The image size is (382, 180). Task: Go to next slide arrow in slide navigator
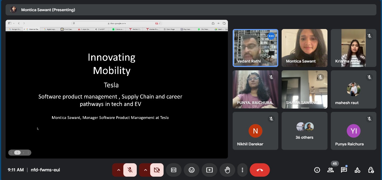23,153
